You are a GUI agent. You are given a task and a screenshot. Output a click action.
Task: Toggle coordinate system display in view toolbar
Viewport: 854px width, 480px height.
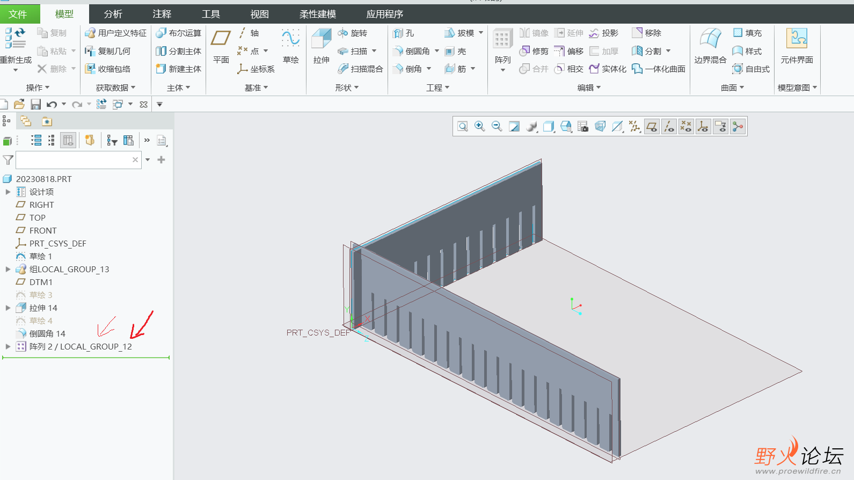(x=703, y=127)
